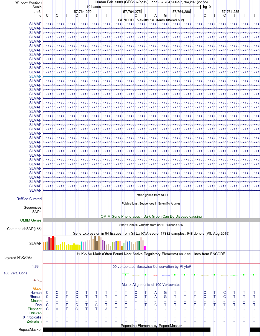Viewport: 260px width, 336px height.
Task: Click the cyan bar in GTEx chart
Action: point(82,246)
